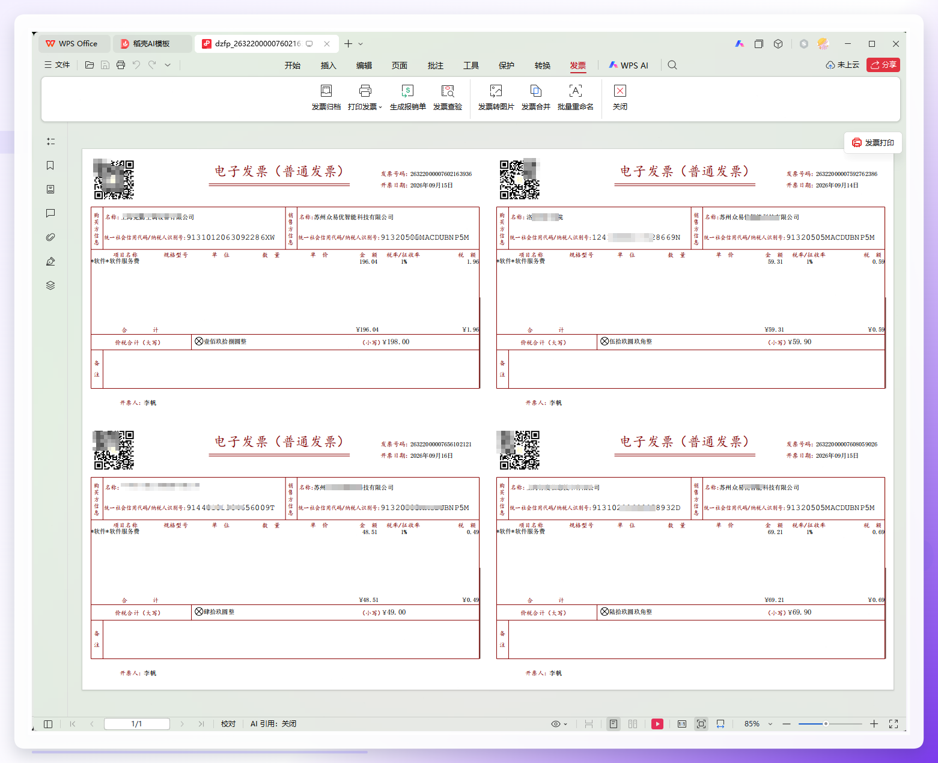The image size is (938, 763).
Task: Select two-page view mode
Action: point(633,724)
